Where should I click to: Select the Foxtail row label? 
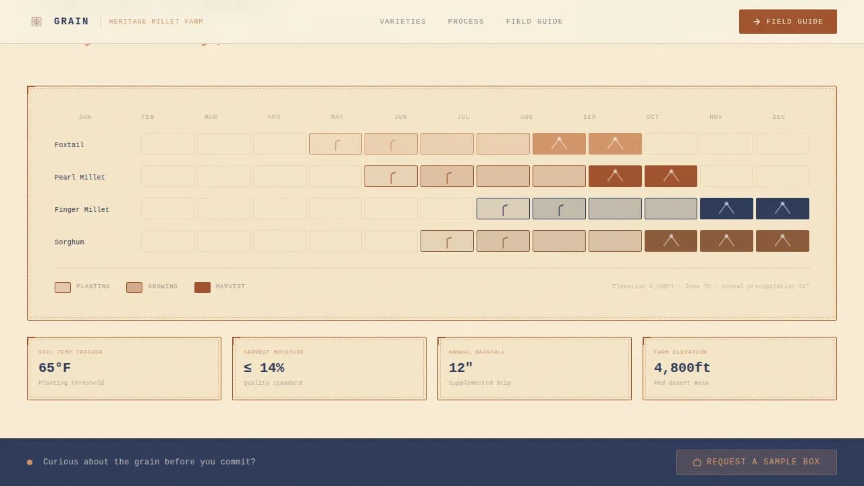(70, 145)
